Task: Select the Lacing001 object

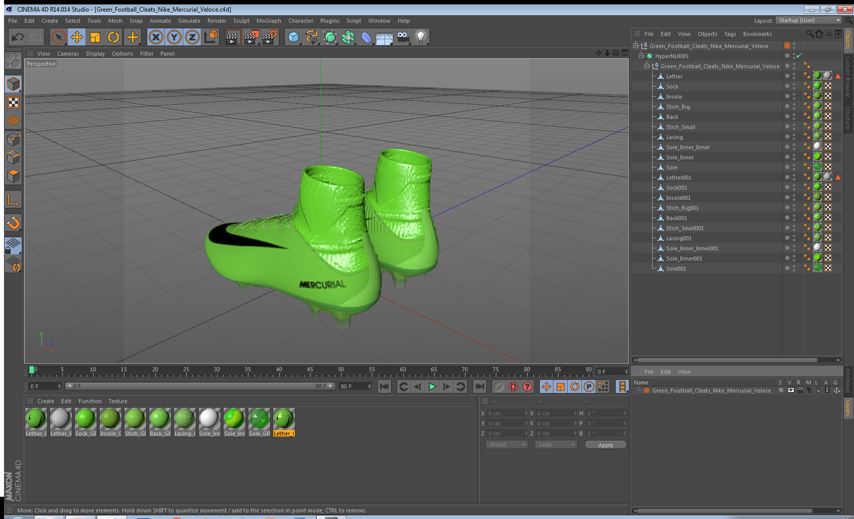Action: point(679,238)
